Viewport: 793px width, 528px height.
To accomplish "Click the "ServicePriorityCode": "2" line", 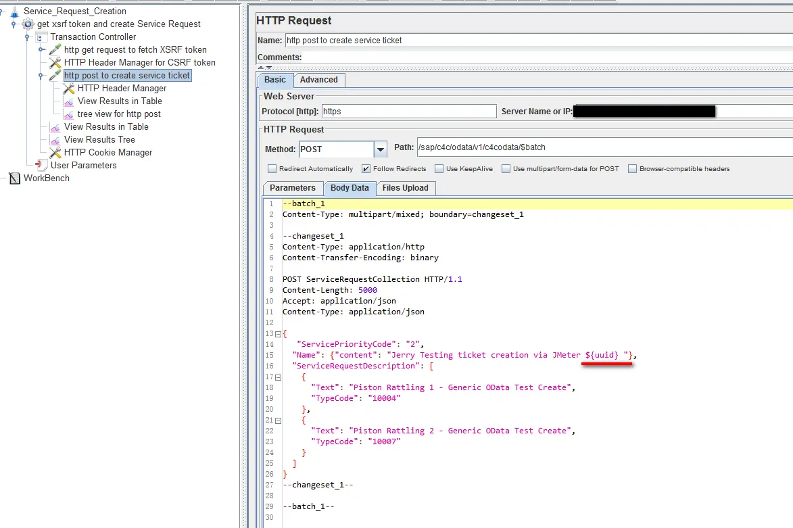I will click(360, 344).
